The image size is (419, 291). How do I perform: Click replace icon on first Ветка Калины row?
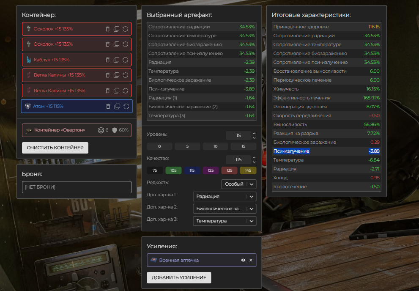[125, 75]
